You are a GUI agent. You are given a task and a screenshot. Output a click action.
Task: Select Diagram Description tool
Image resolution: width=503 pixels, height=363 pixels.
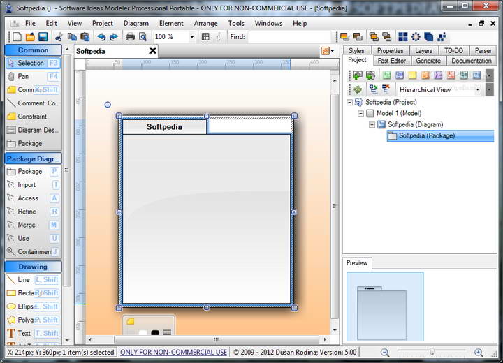[x=33, y=130]
